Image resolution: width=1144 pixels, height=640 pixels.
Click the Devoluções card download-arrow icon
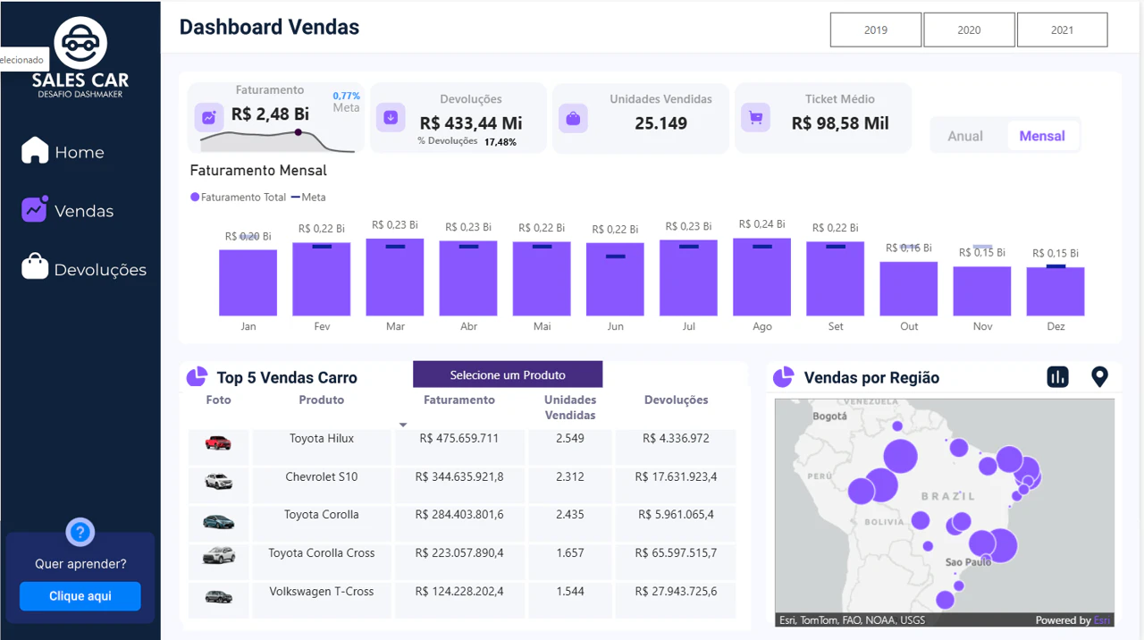click(391, 117)
